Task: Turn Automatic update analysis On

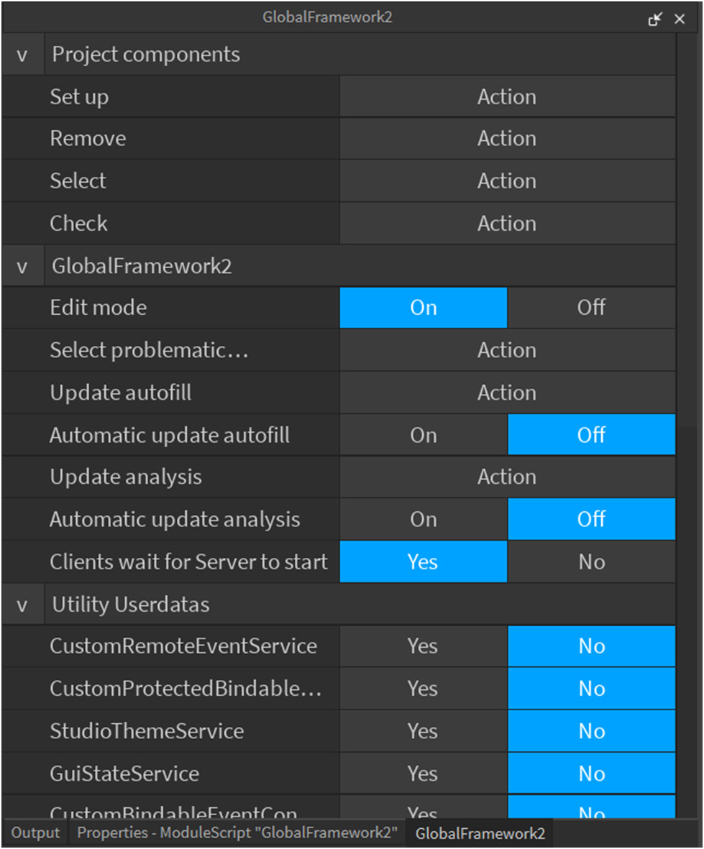Action: (424, 520)
